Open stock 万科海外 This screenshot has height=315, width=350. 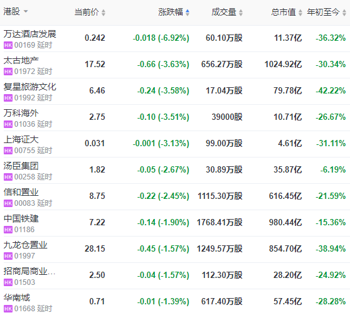[21, 113]
